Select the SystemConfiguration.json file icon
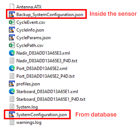Image resolution: width=140 pixels, height=128 pixels. coord(12,114)
